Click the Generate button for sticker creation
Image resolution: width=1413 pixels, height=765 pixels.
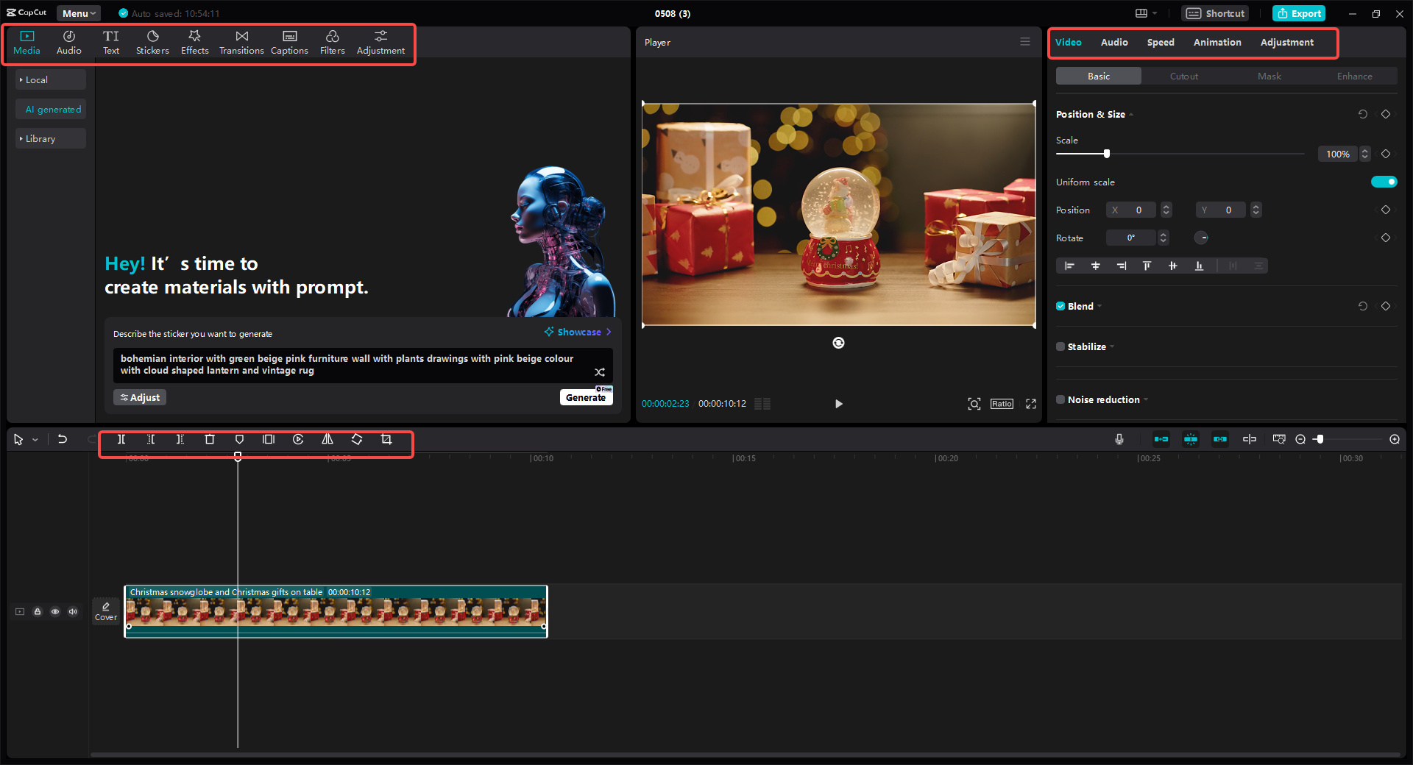tap(586, 397)
